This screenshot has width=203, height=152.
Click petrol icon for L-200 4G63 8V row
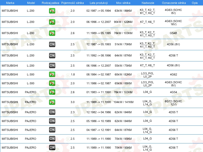(x=52, y=11)
